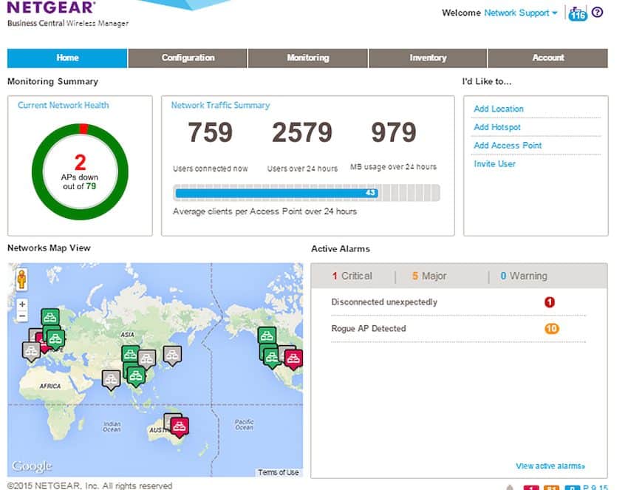The width and height of the screenshot is (628, 490).
Task: Click the Add Location link
Action: [x=498, y=109]
